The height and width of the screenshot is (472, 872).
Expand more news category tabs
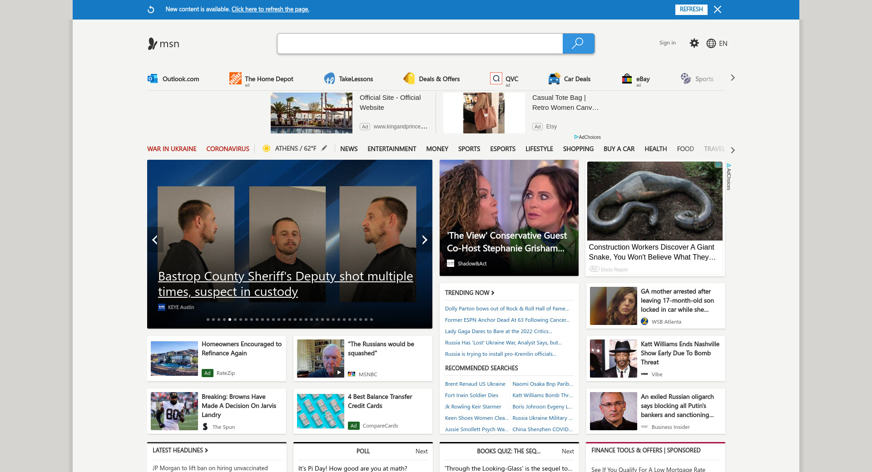(x=733, y=150)
